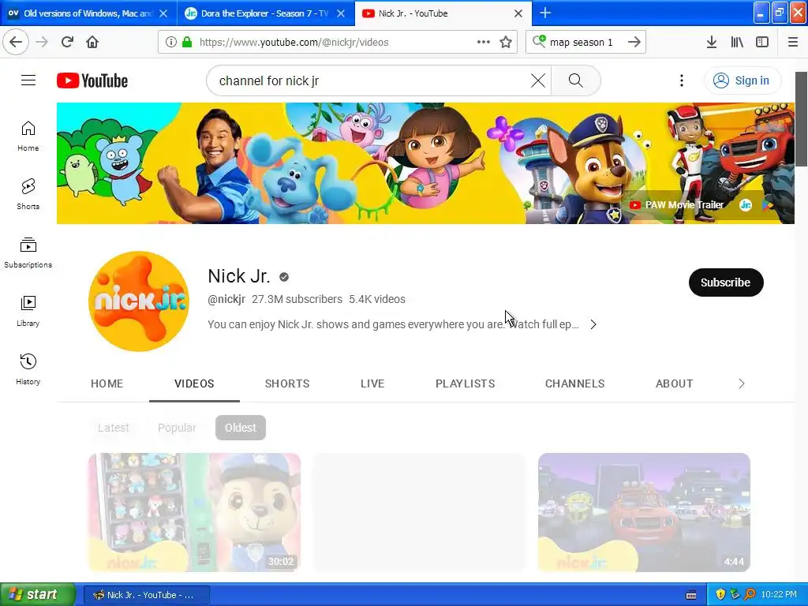Go forward with the browser forward arrow

tap(42, 42)
